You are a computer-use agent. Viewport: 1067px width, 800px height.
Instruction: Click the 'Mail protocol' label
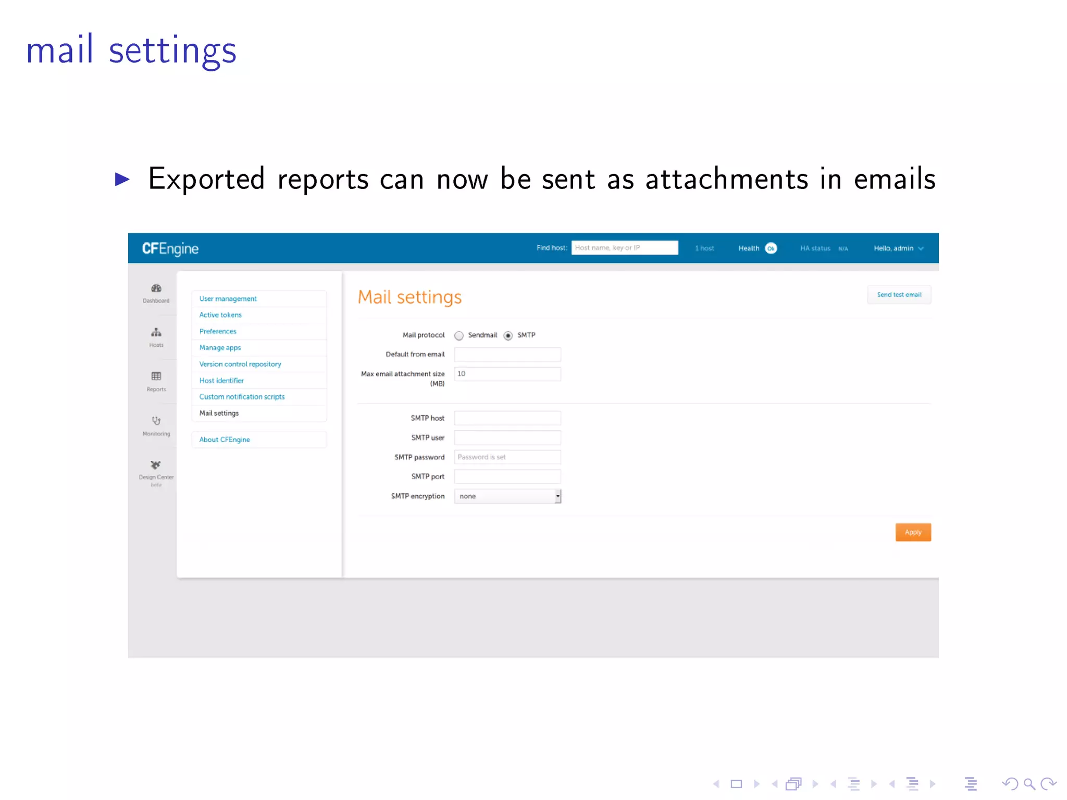424,335
